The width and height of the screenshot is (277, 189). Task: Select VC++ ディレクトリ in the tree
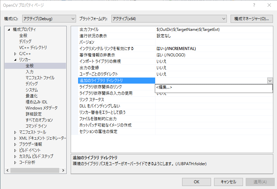33,48
